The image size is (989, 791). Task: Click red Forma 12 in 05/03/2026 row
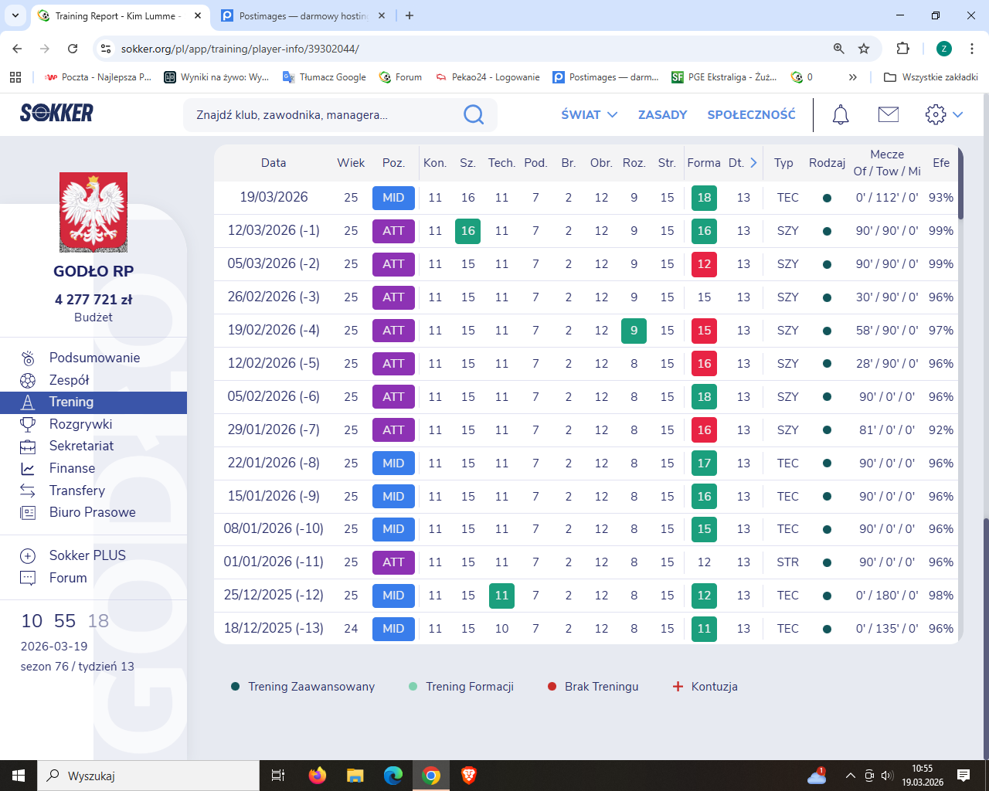[x=704, y=264]
